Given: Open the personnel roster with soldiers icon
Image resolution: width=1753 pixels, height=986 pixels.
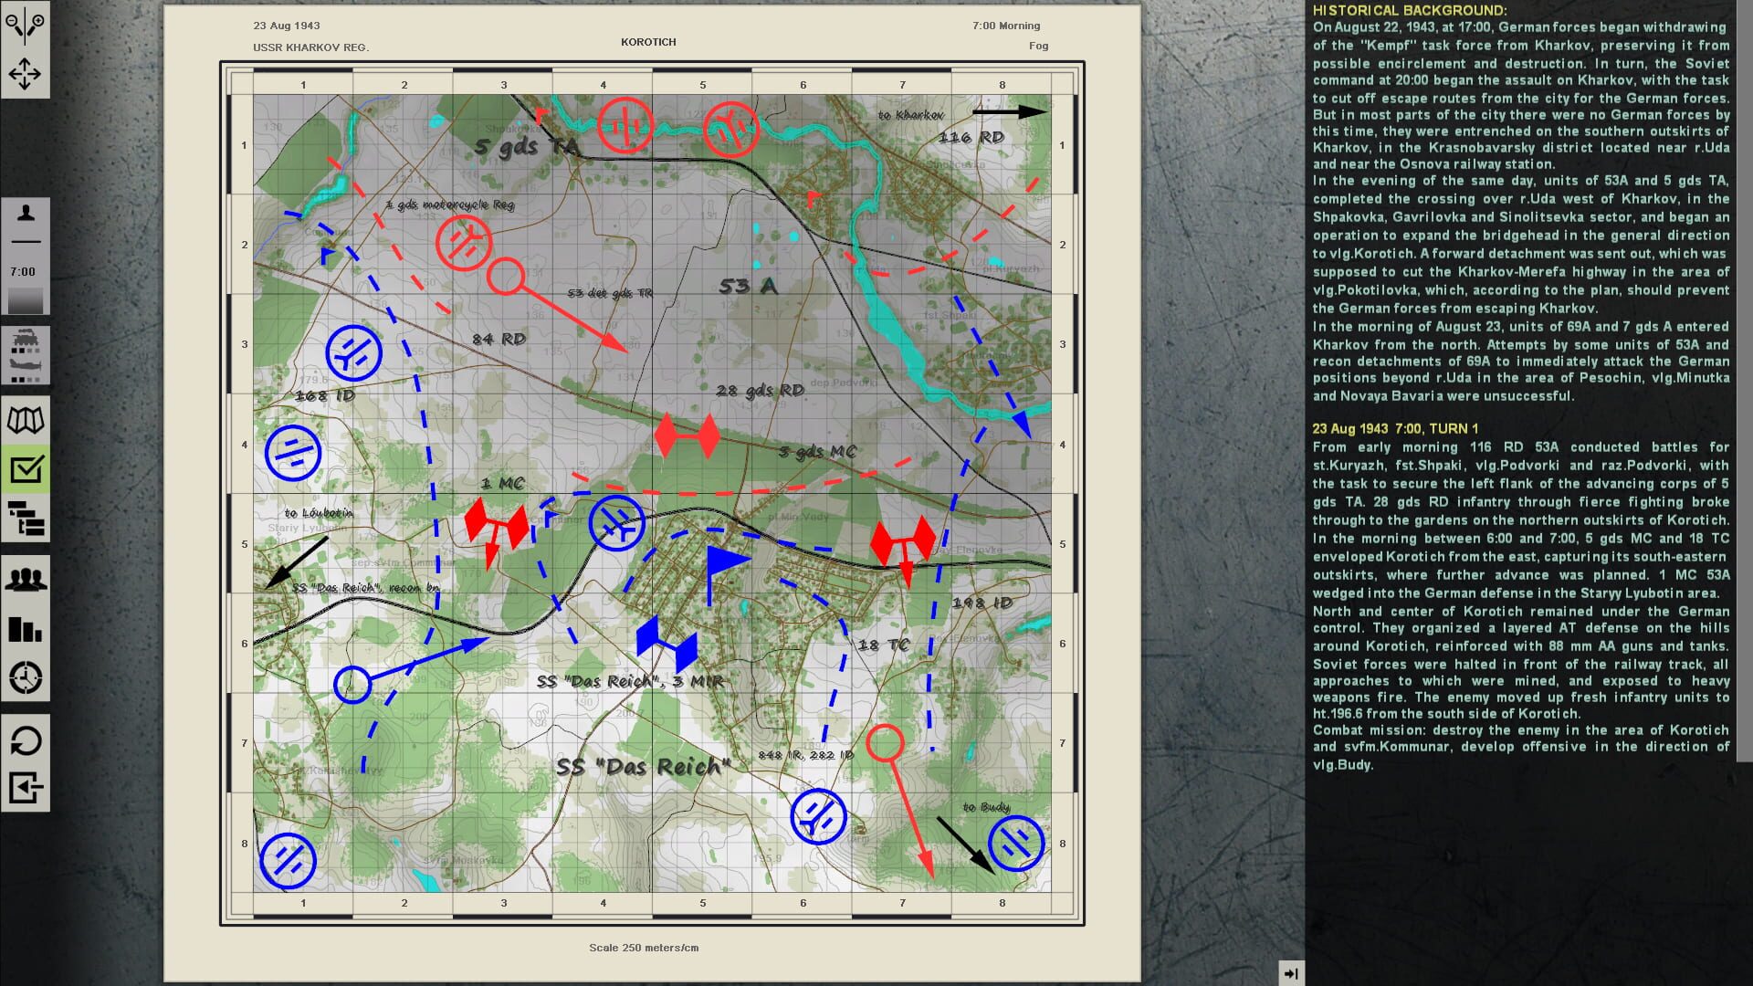Looking at the screenshot, I should click(x=27, y=578).
